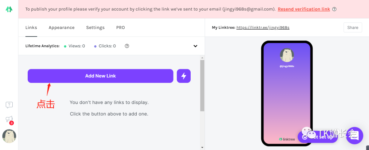369x150 pixels.
Task: Open the Settings tab
Action: (95, 28)
